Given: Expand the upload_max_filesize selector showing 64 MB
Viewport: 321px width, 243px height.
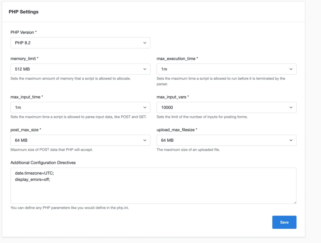Looking at the screenshot, I should click(226, 140).
